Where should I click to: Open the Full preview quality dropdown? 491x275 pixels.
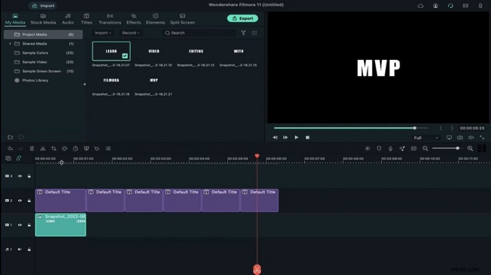[426, 138]
